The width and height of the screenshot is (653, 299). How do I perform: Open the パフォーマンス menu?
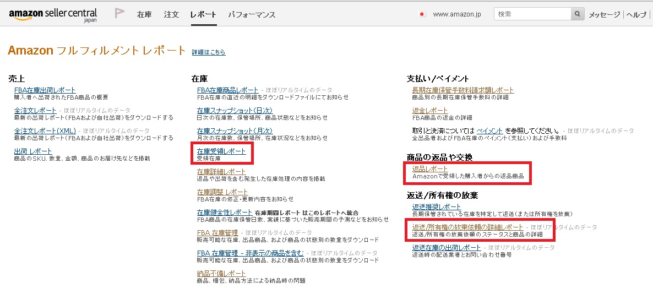(252, 14)
